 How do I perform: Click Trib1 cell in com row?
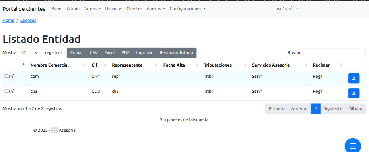(x=209, y=76)
